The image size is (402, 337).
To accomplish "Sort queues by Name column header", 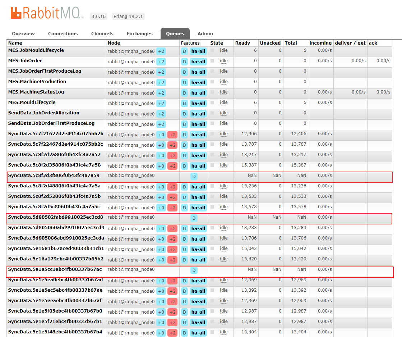I will coord(15,43).
